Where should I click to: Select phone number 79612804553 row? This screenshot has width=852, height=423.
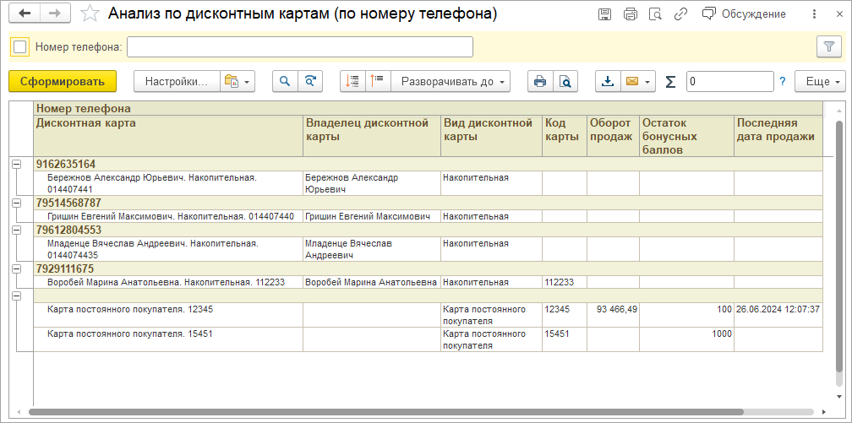pyautogui.click(x=429, y=230)
